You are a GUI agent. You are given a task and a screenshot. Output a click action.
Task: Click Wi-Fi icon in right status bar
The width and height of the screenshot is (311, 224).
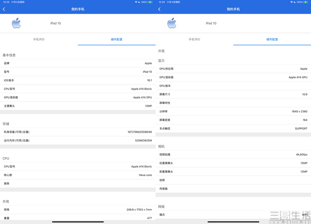point(292,2)
